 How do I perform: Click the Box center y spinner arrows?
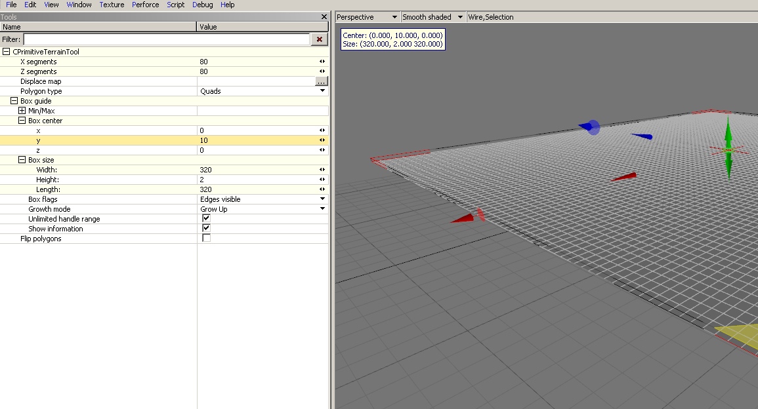pyautogui.click(x=322, y=140)
